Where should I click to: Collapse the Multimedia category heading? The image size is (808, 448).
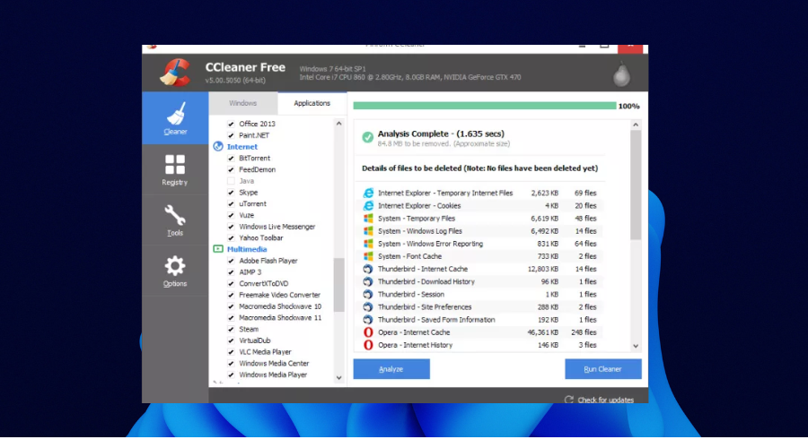coord(247,249)
